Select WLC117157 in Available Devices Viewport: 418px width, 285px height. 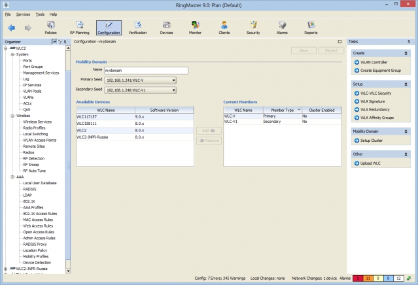135,116
